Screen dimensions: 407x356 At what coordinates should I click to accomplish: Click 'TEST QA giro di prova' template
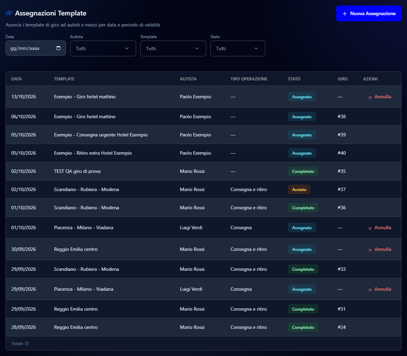pos(77,171)
